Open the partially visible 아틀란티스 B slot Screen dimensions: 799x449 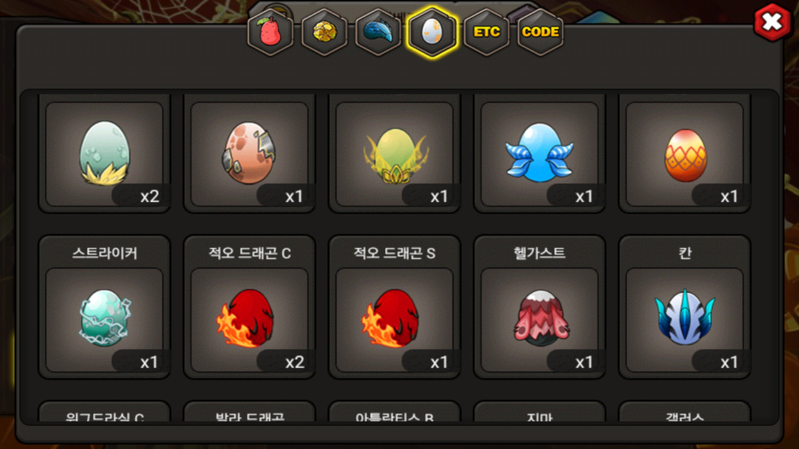pyautogui.click(x=395, y=412)
